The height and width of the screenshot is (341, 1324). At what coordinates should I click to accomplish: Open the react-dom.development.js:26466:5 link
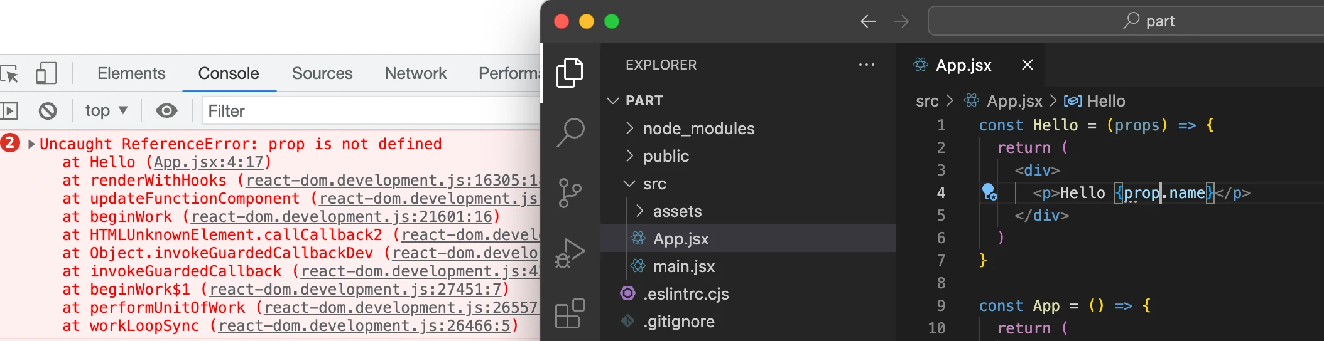(364, 326)
